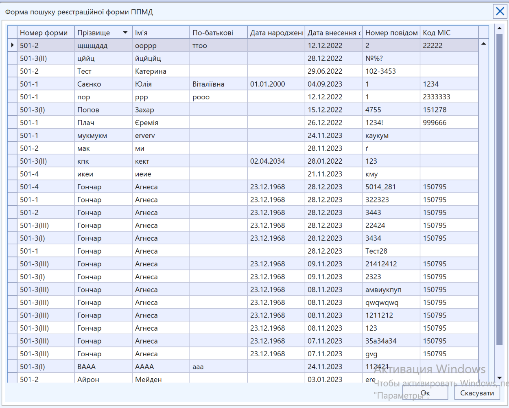The width and height of the screenshot is (509, 408).
Task: Select the code cell 22222
Action: click(x=449, y=45)
